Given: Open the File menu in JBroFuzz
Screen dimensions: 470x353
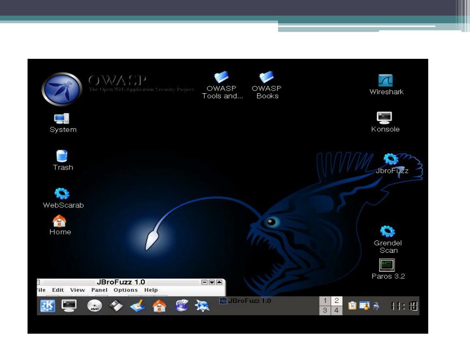Looking at the screenshot, I should click(41, 290).
